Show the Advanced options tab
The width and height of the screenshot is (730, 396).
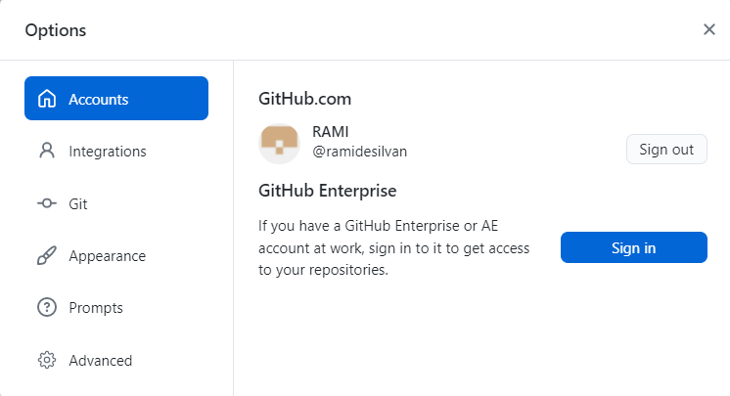point(101,360)
